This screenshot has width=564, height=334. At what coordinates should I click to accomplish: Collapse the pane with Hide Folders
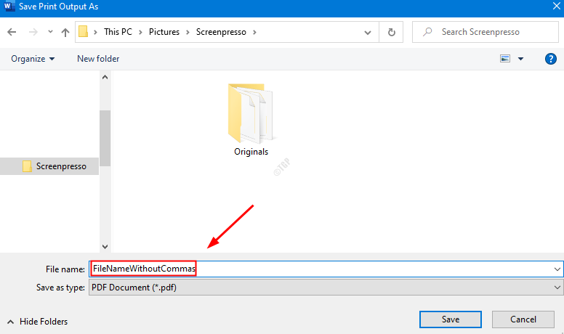coord(37,322)
